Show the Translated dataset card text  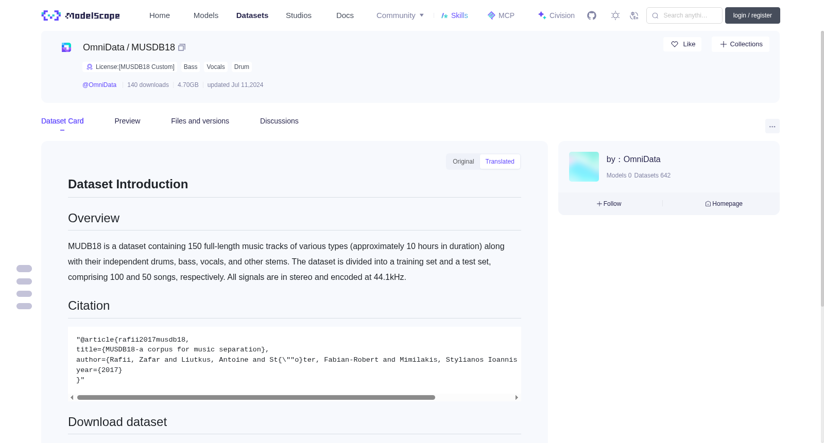(500, 162)
